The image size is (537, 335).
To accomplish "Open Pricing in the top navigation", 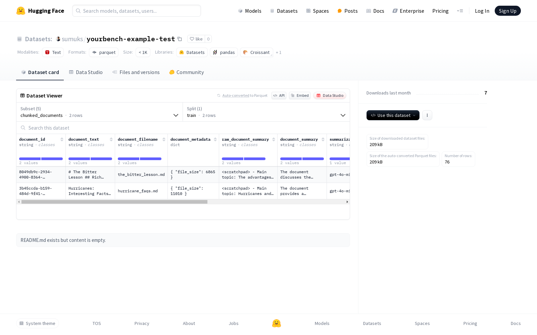I will 440,11.
